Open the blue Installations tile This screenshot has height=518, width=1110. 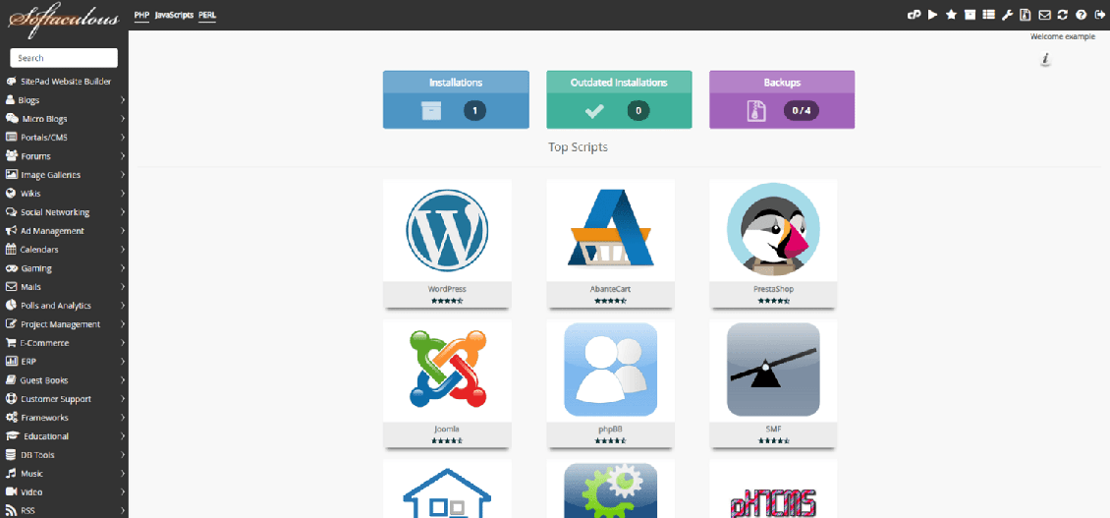click(456, 99)
